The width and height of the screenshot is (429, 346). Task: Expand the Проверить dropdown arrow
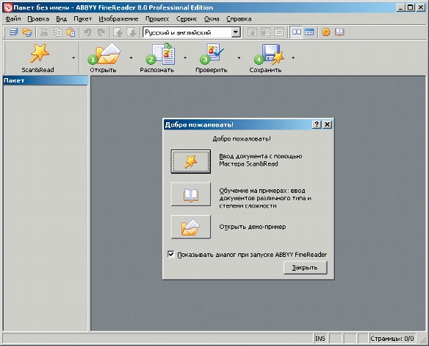pyautogui.click(x=239, y=58)
